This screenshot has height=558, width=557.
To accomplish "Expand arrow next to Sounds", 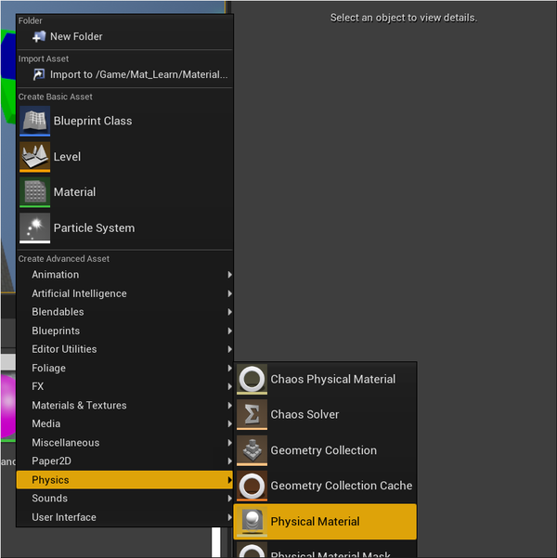I will [x=229, y=499].
